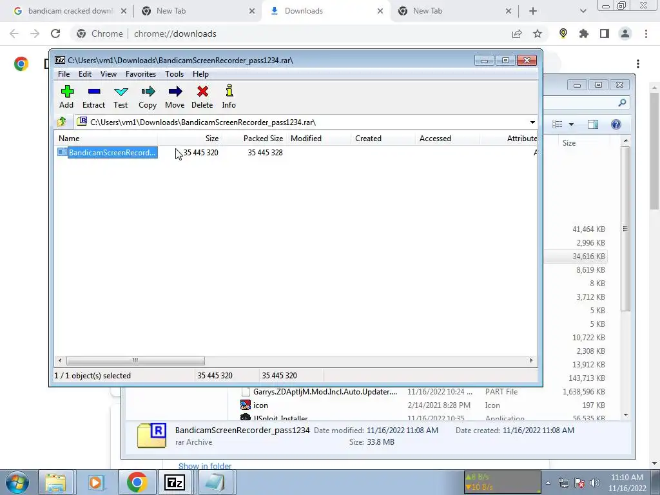Open the Tools menu
The image size is (660, 495).
click(174, 74)
